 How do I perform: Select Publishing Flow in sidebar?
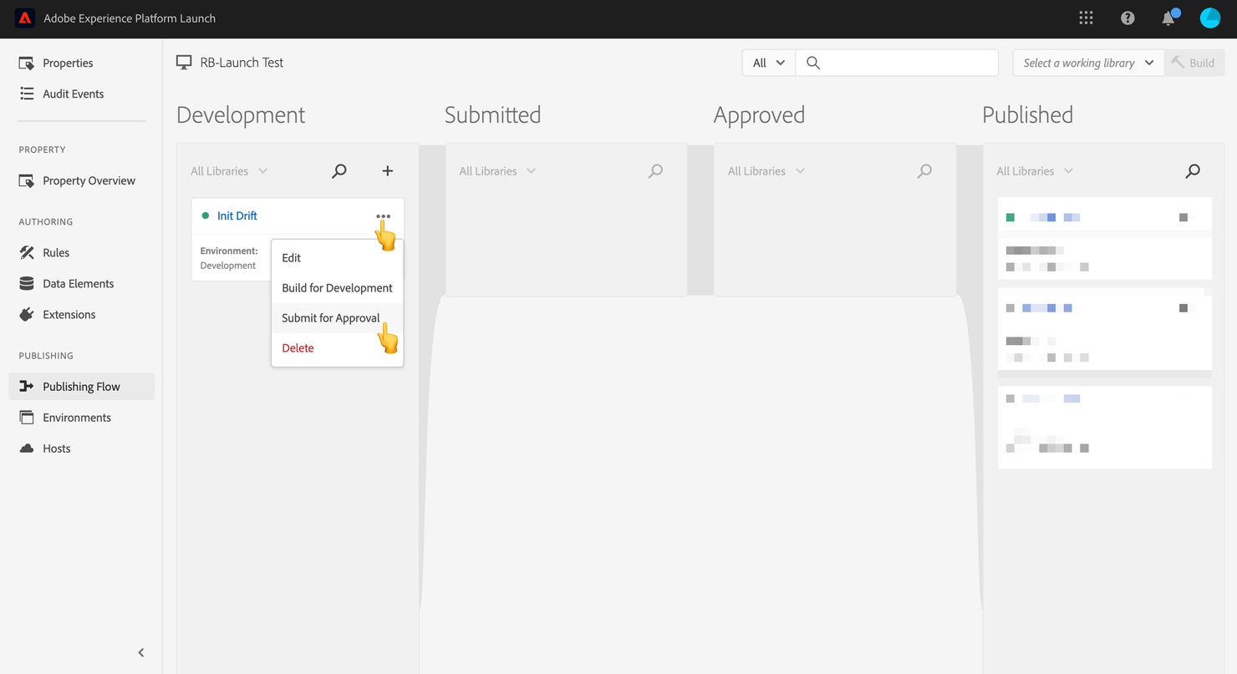[x=81, y=386]
